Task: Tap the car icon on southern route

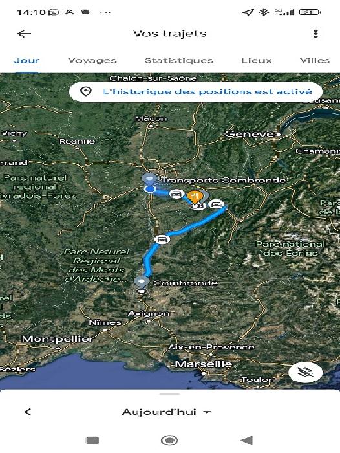Action: click(162, 239)
